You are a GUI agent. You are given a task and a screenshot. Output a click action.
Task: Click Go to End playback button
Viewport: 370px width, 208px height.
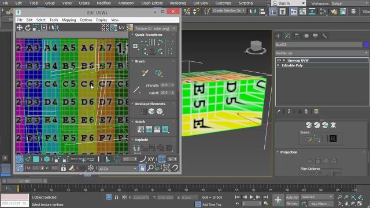(x=265, y=197)
